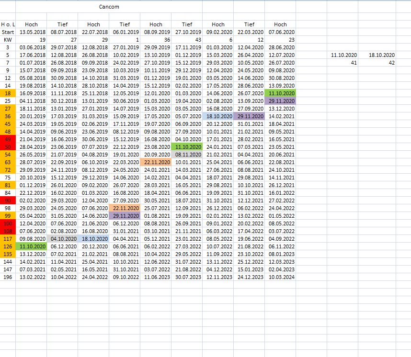The image size is (411, 357).
Task: Select date 29.07.2018
Action: click(62, 47)
